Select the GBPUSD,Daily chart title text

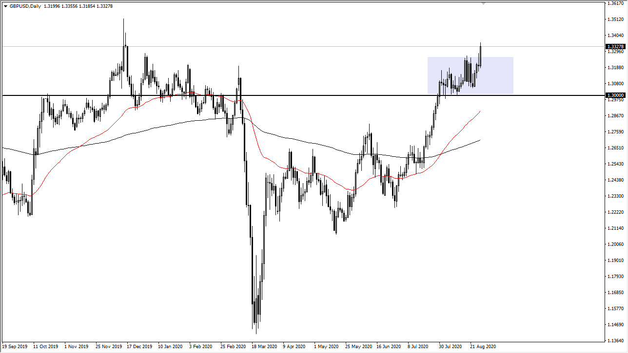(x=24, y=6)
